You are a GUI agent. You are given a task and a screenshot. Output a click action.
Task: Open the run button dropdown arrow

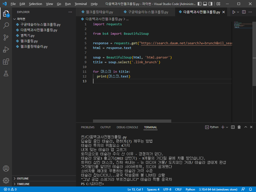click(x=238, y=12)
